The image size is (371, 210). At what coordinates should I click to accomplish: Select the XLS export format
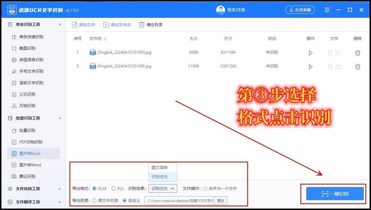pos(114,188)
